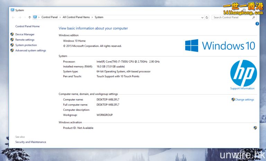Select System in the breadcrumb path
This screenshot has height=161, width=266.
click(99, 17)
